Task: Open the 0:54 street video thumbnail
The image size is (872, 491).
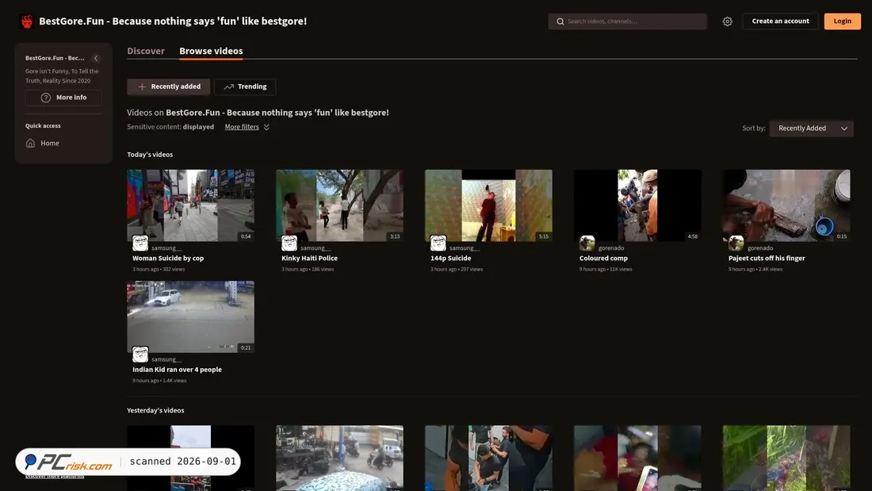Action: coord(191,205)
